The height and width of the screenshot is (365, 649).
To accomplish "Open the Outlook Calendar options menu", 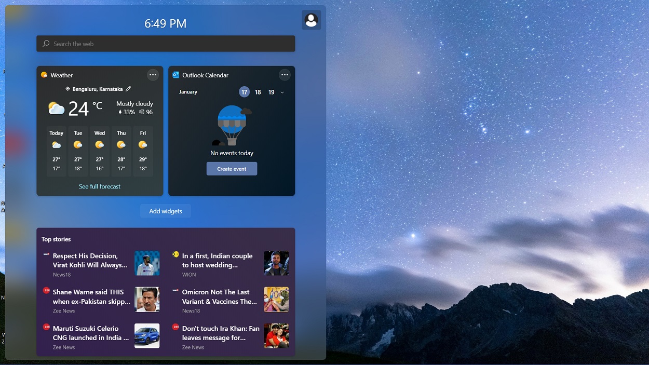I will 285,75.
